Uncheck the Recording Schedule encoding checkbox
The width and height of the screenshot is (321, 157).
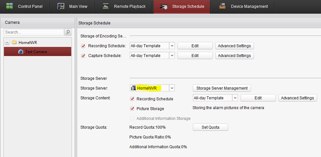(x=83, y=46)
